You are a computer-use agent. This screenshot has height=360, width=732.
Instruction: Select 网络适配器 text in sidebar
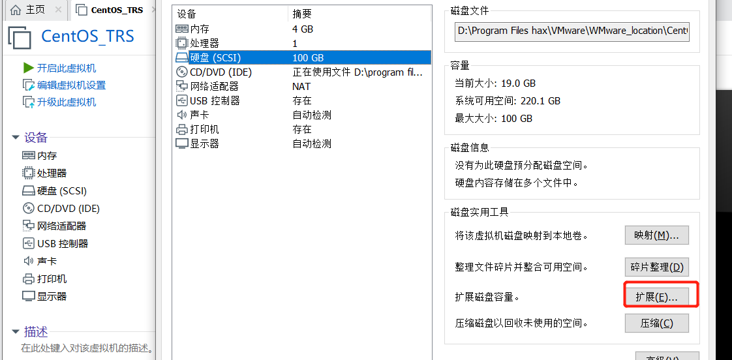(61, 226)
